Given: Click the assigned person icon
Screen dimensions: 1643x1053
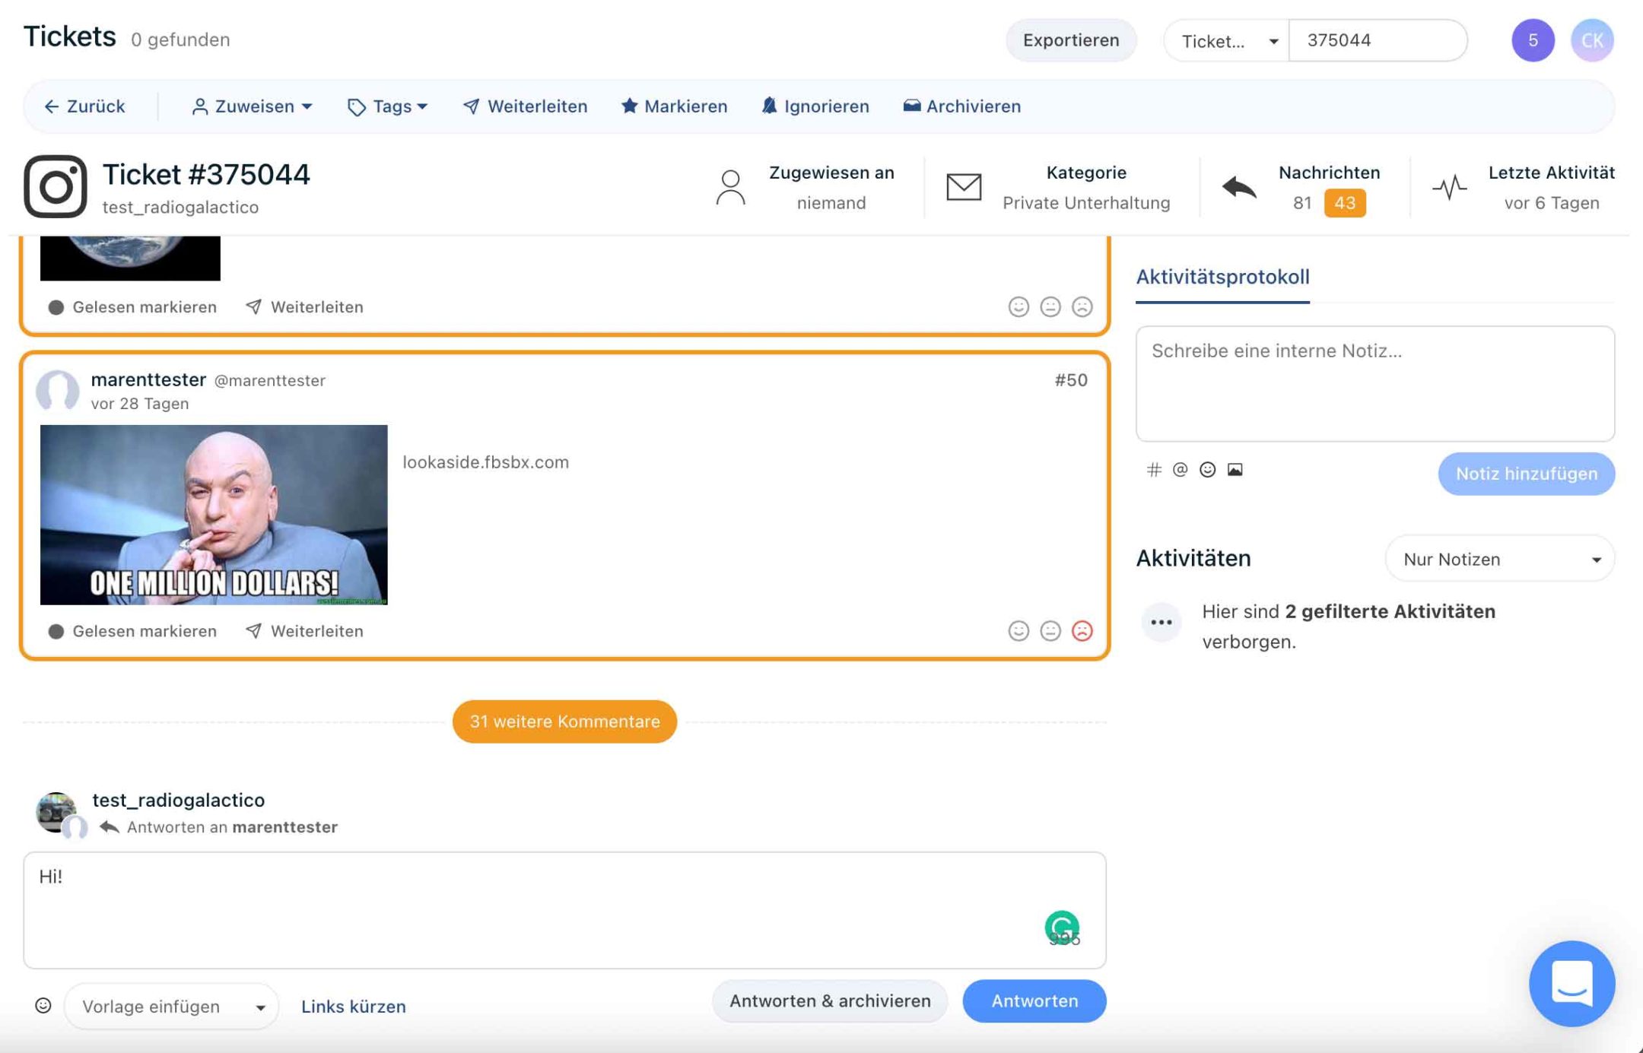Looking at the screenshot, I should click(x=730, y=187).
